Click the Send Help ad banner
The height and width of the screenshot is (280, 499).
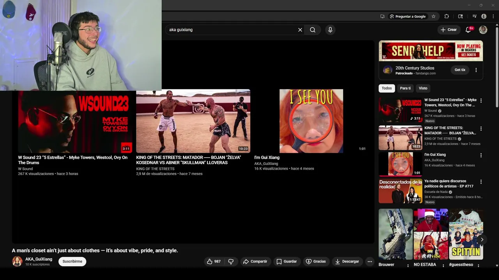(431, 51)
